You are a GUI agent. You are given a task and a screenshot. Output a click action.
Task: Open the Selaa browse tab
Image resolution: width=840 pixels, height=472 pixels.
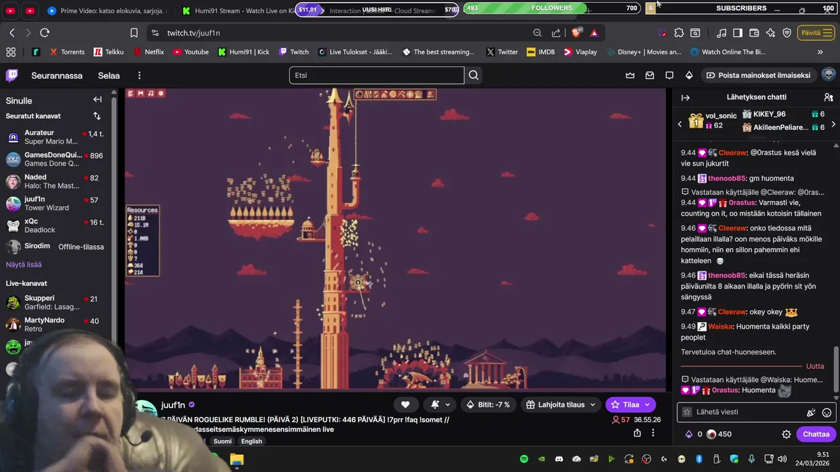coord(109,75)
